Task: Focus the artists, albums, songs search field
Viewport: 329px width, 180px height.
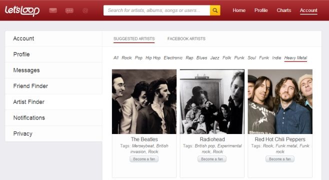Action: coord(156,10)
